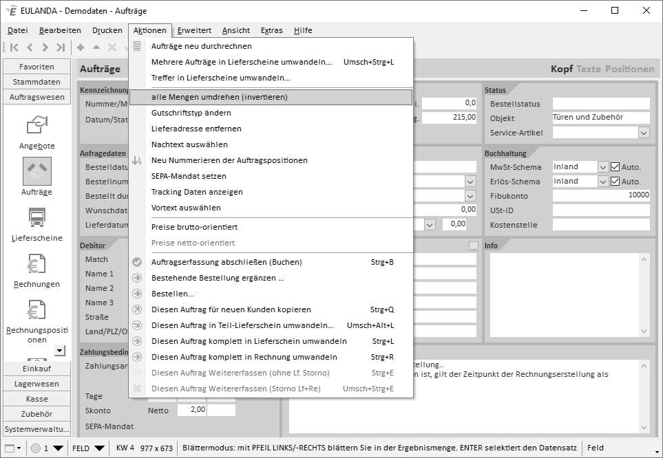Open Erweitert menu

194,30
